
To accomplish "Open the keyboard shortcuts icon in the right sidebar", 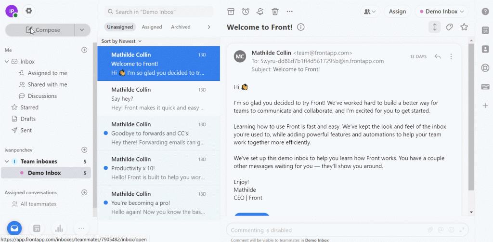I will click(x=485, y=87).
